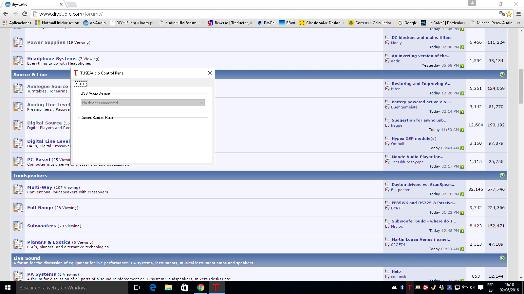Open thread Battery powered active x-o
The height and width of the screenshot is (294, 524).
coord(421,102)
